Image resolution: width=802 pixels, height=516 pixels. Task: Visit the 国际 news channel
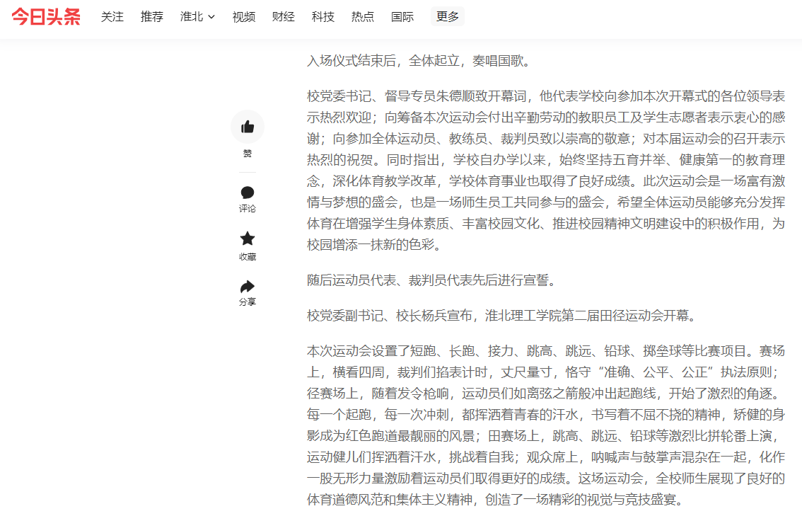(402, 17)
